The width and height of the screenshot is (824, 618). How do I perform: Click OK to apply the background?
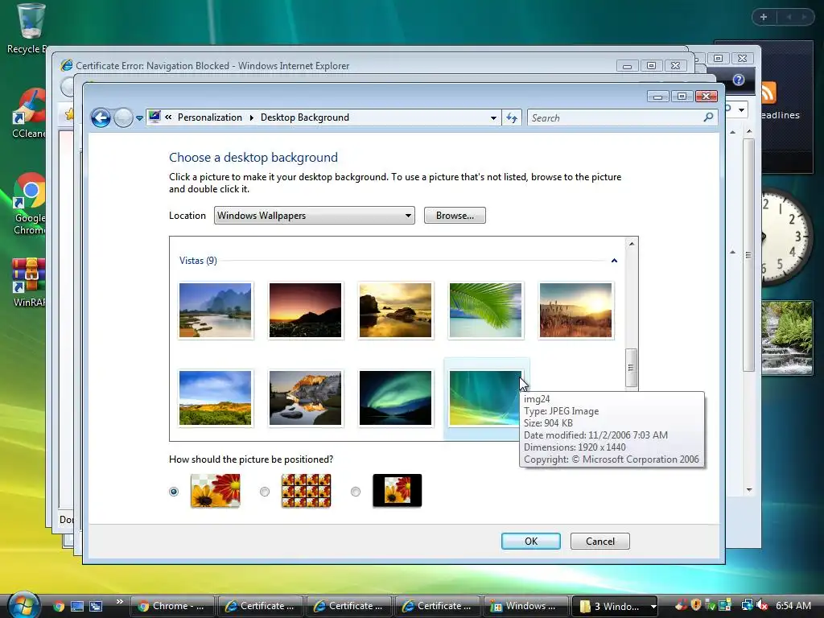click(531, 542)
